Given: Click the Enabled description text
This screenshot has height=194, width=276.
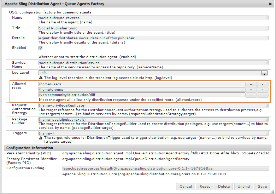Looking at the screenshot, I should 87,57.
